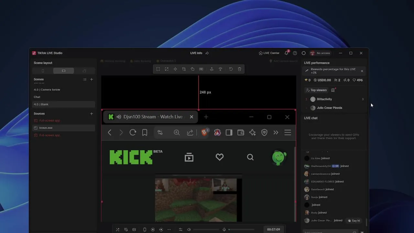Adjust the speaker volume slider
Image resolution: width=414 pixels, height=233 pixels.
coord(206,229)
